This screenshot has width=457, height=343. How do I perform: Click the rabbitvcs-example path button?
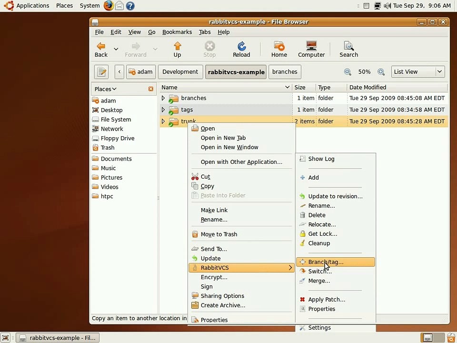(x=236, y=72)
